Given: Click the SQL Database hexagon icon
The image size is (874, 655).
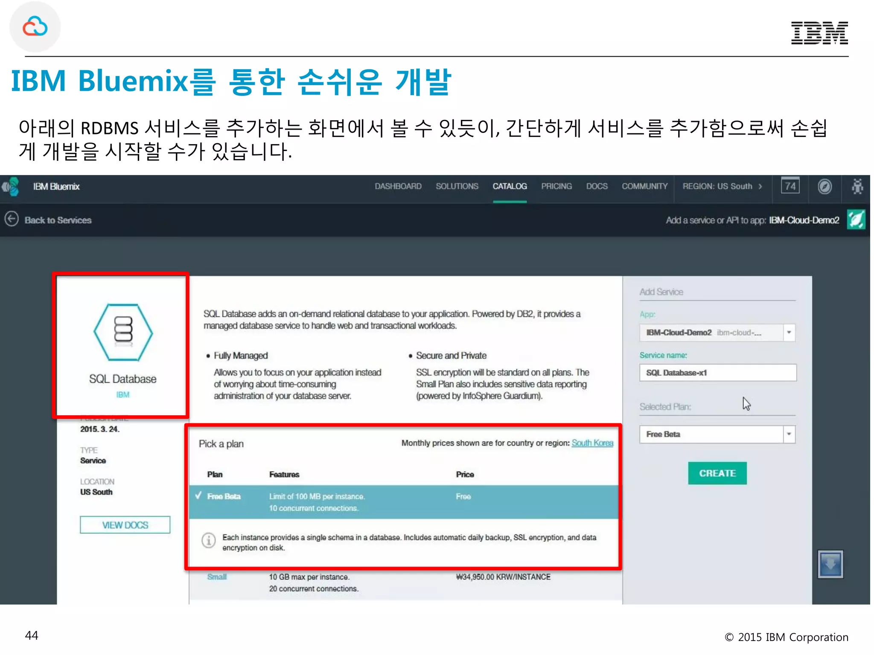Looking at the screenshot, I should (x=123, y=332).
